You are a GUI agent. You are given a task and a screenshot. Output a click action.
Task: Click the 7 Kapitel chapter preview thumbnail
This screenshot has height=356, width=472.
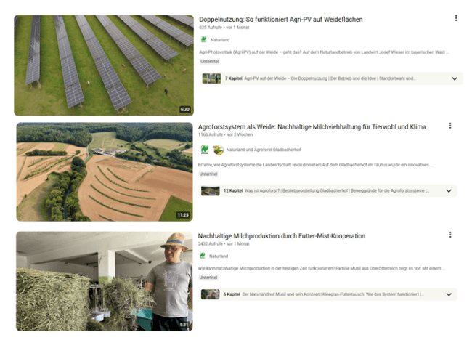(x=211, y=78)
